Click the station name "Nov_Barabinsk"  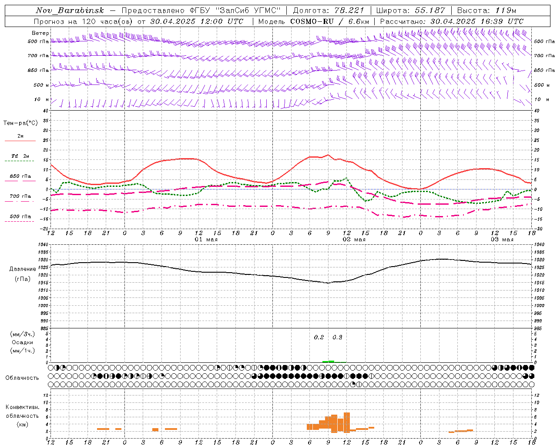[x=70, y=10]
